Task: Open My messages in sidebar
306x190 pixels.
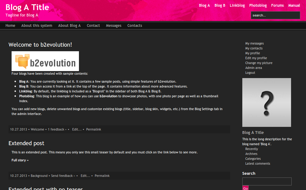Action: pos(254,43)
